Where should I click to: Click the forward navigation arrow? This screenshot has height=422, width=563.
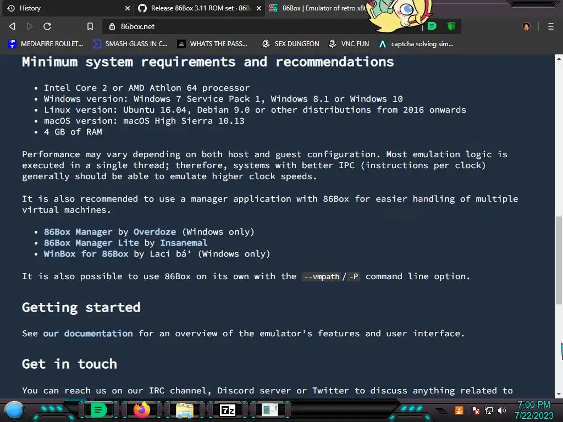[x=30, y=26]
